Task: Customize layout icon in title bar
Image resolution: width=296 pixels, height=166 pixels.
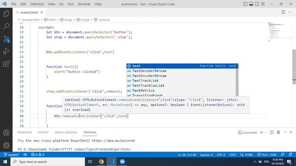Action: [263, 4]
